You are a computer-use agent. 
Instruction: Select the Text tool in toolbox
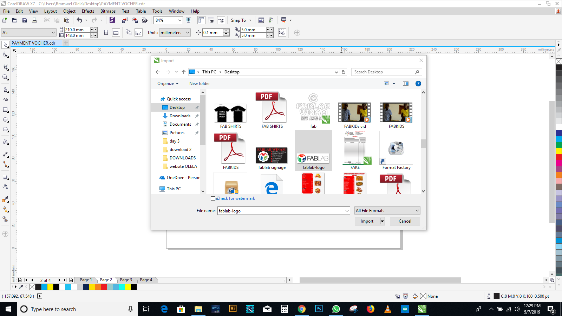click(x=5, y=142)
